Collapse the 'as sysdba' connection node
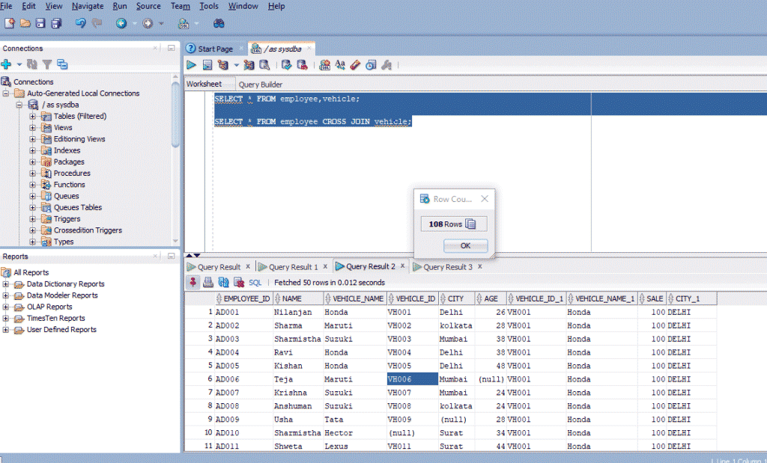The height and width of the screenshot is (463, 767). coord(20,104)
